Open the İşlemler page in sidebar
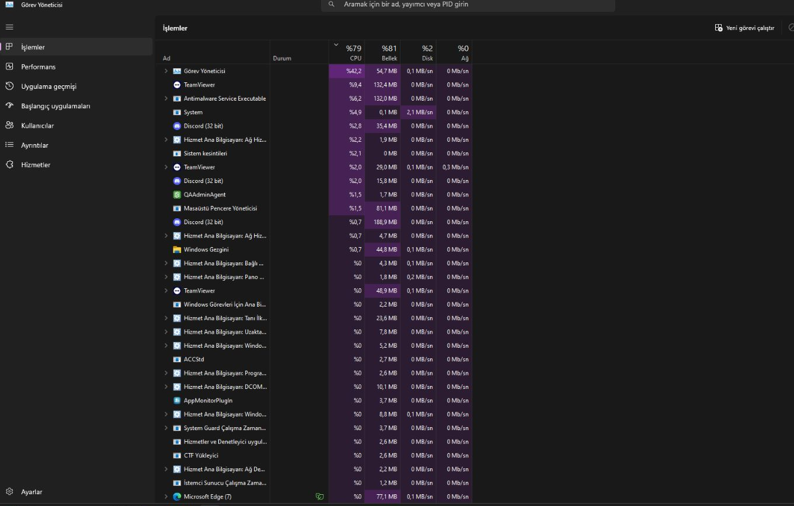 76,47
